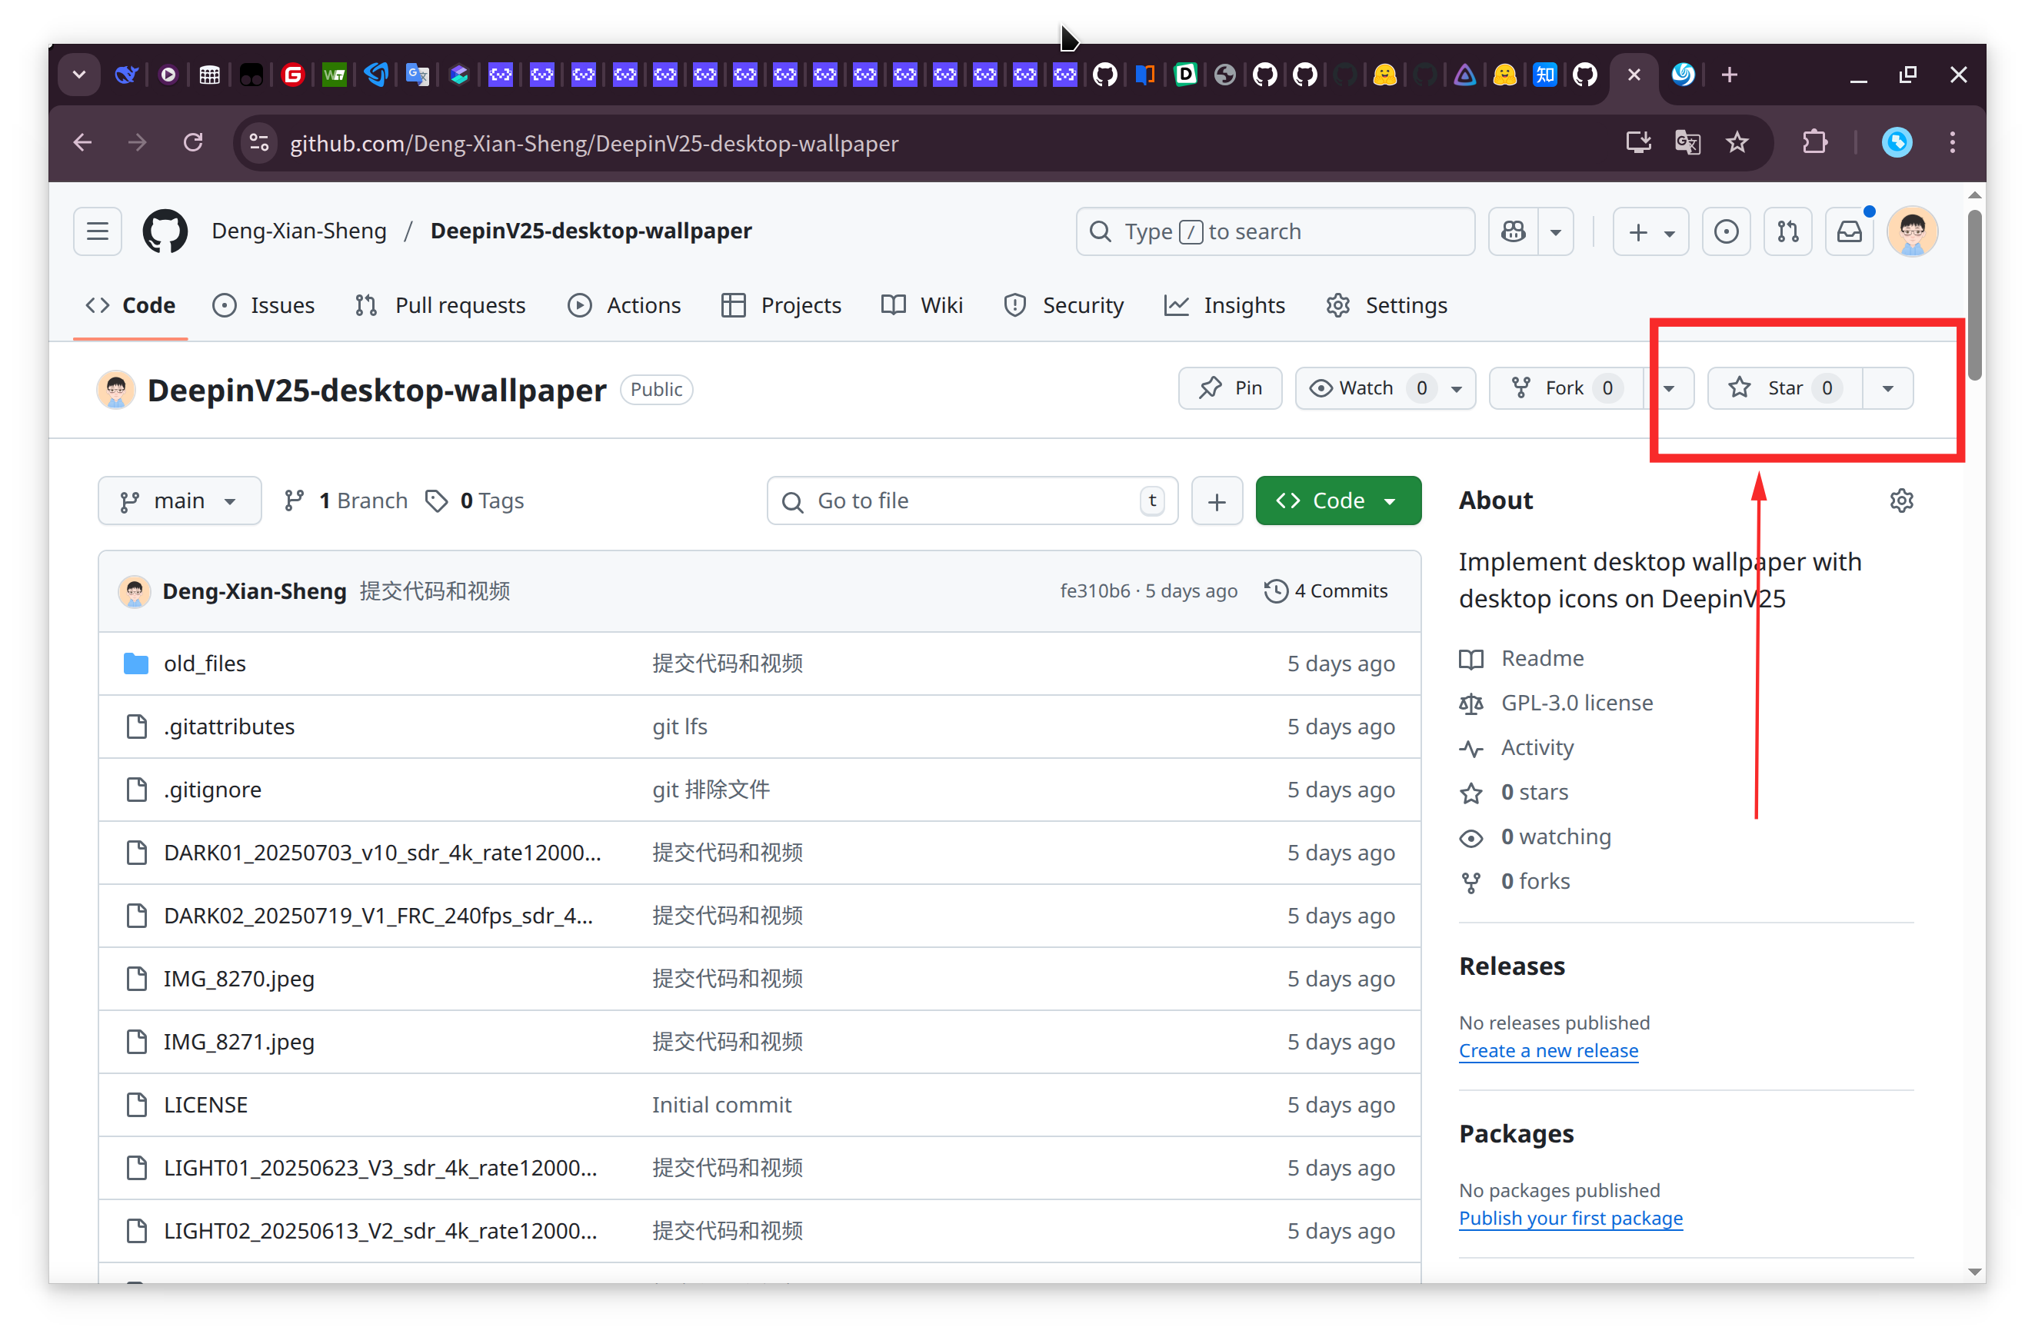Star the DeepinV25-desktop-wallpaper repository

[1784, 389]
